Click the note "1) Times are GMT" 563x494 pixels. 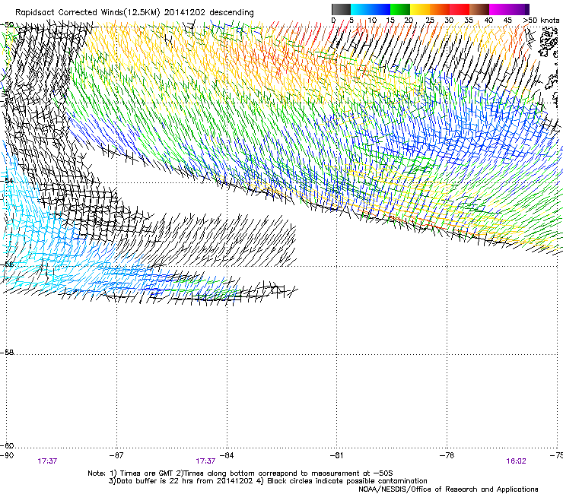click(142, 473)
